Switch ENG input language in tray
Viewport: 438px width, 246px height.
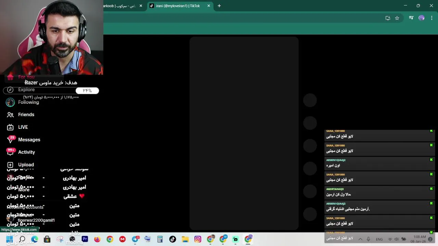(x=379, y=239)
